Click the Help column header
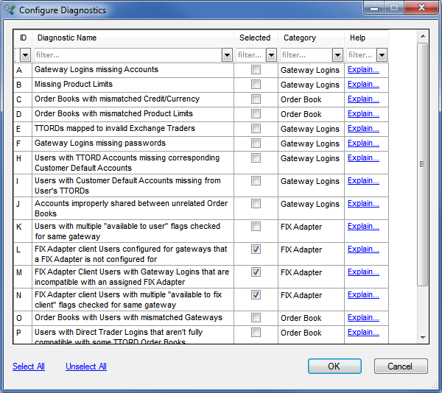This screenshot has width=442, height=393. (366, 38)
